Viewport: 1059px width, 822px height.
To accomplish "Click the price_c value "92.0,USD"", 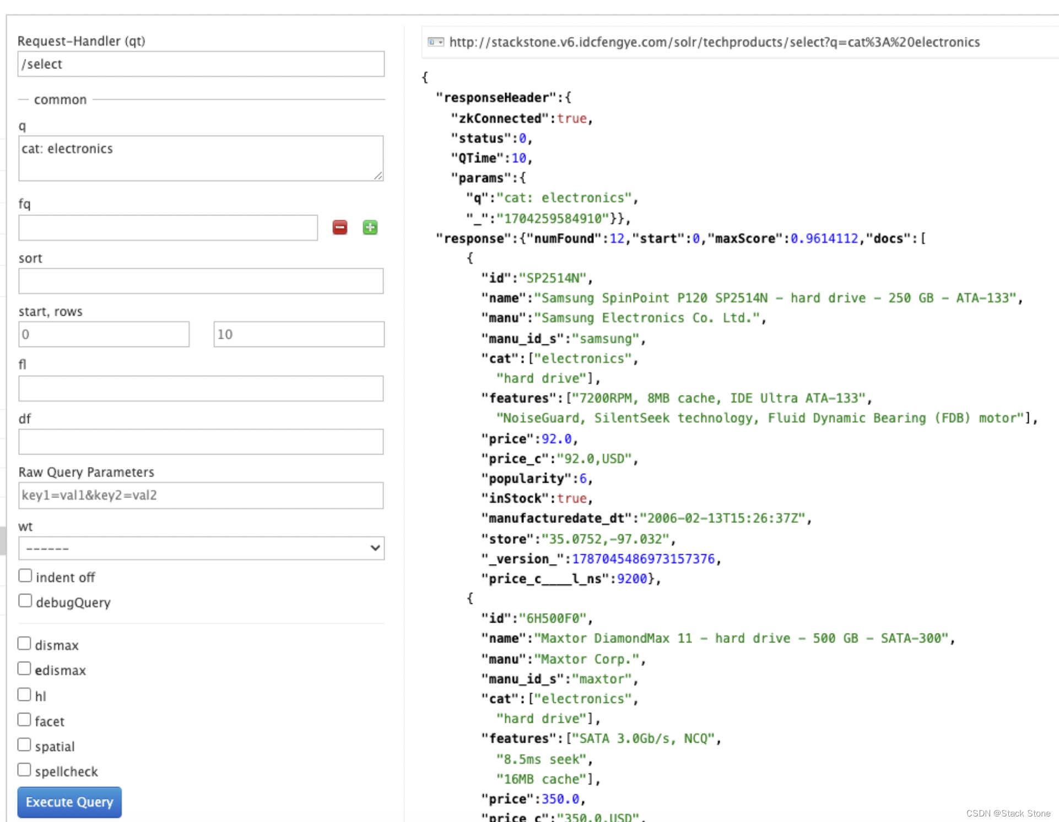I will 594,459.
